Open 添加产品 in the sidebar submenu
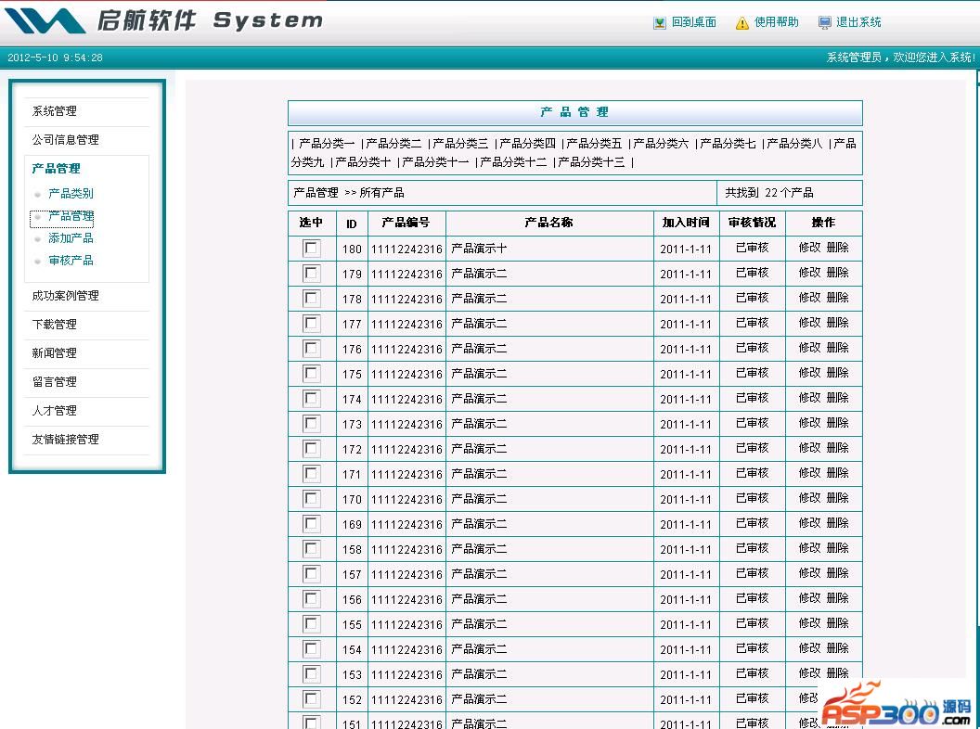Viewport: 980px width, 729px height. pyautogui.click(x=71, y=238)
